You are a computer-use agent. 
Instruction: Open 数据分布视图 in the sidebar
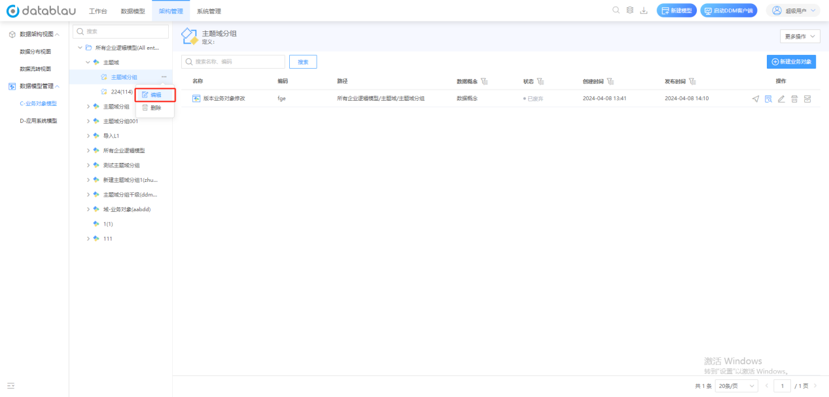35,51
